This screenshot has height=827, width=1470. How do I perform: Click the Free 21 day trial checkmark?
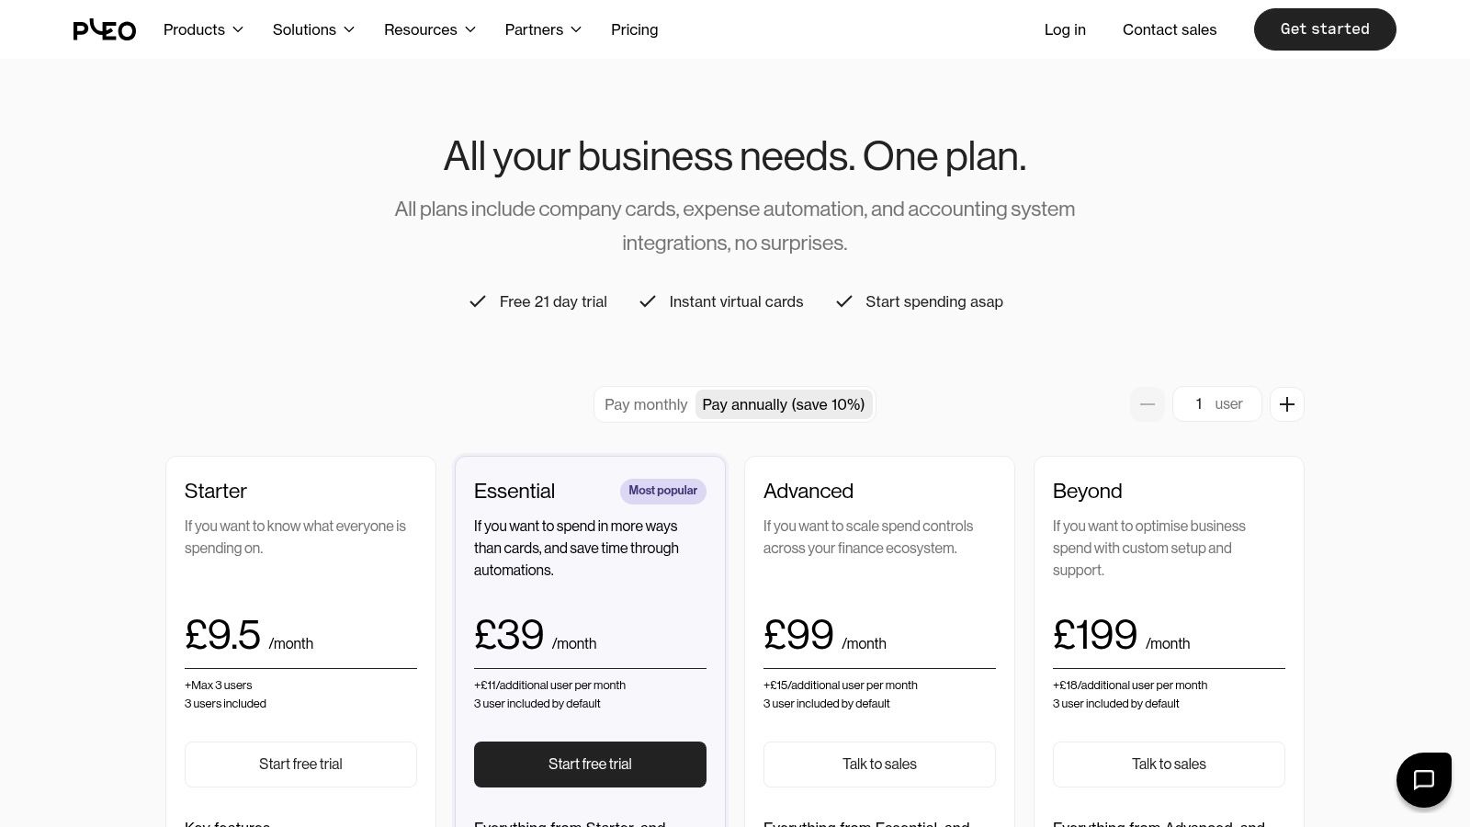click(x=478, y=301)
